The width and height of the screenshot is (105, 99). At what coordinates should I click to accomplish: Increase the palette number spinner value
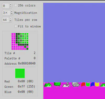pos(10,4)
